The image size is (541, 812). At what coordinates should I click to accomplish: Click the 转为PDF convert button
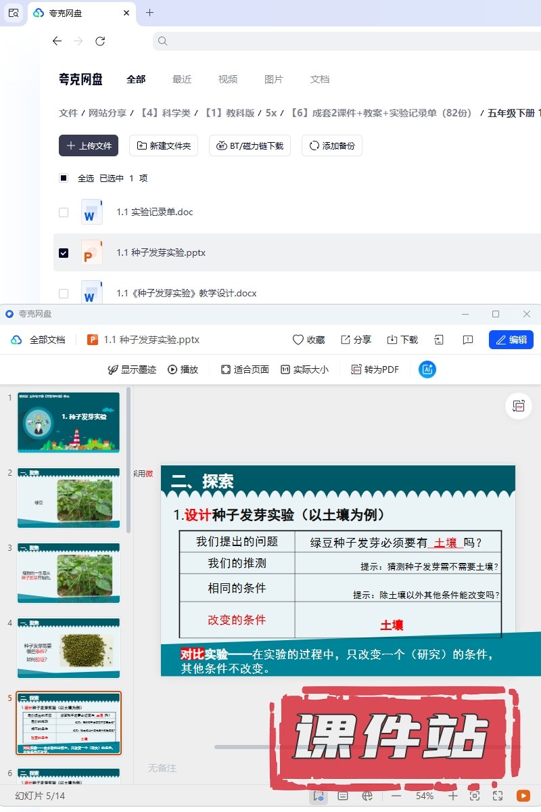click(x=375, y=369)
